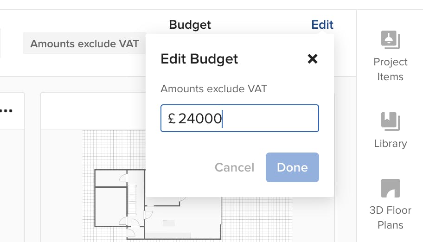423x242 pixels.
Task: Cancel the budget edit
Action: pyautogui.click(x=234, y=167)
